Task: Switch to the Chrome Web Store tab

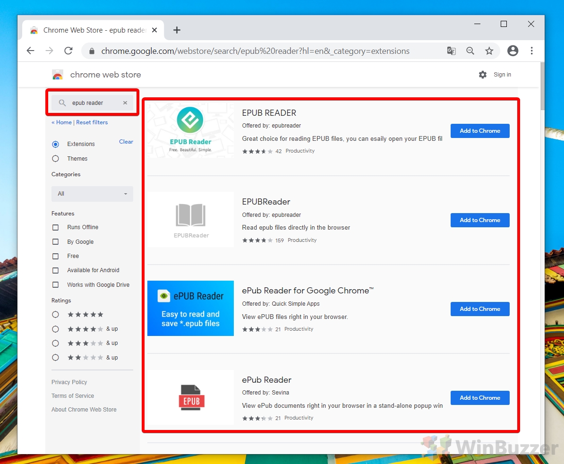Action: click(x=93, y=30)
